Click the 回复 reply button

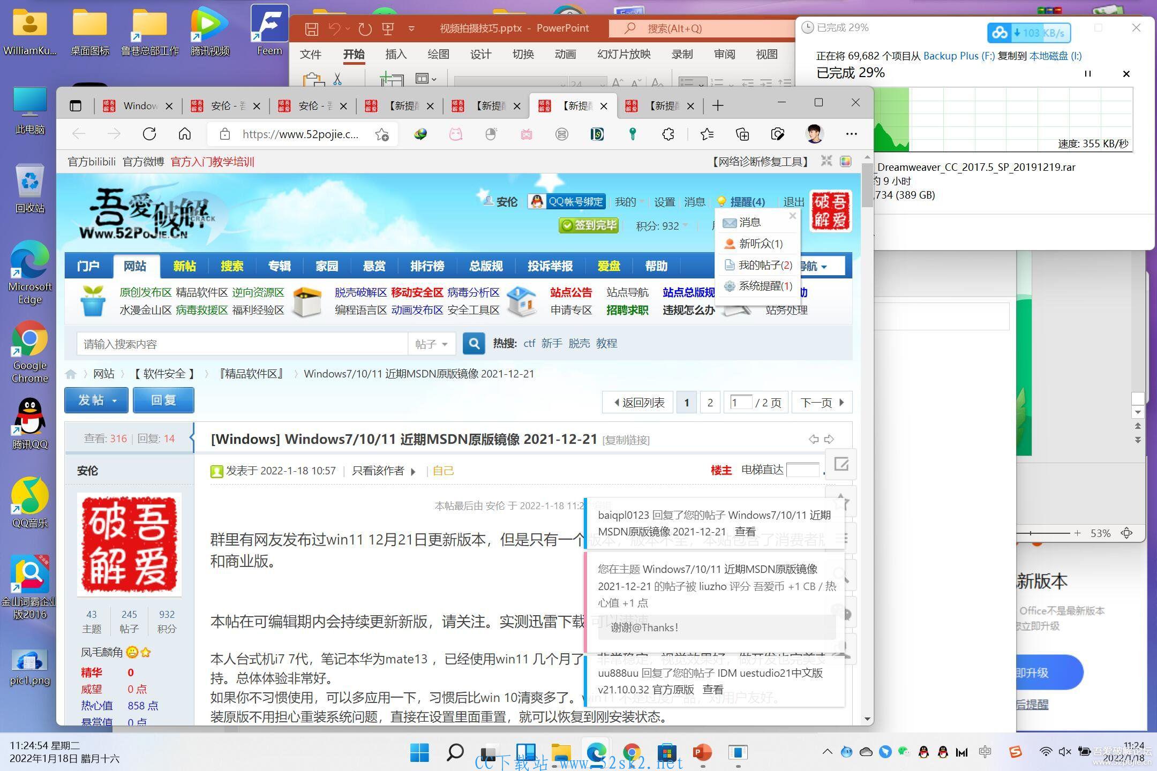pyautogui.click(x=163, y=400)
